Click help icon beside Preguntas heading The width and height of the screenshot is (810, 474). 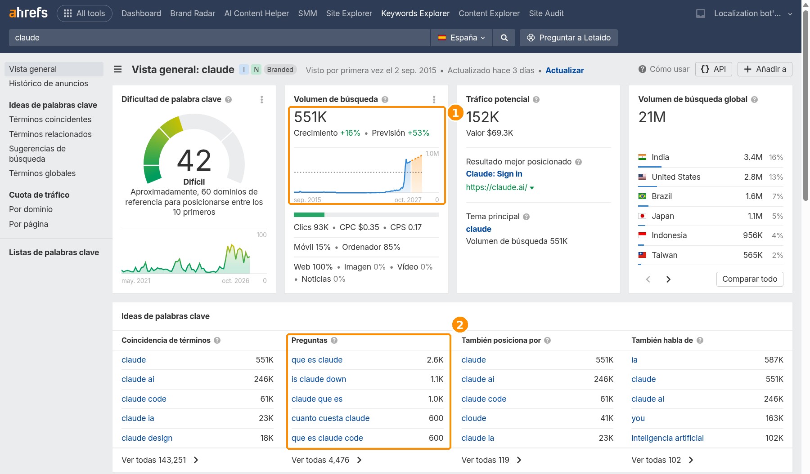click(334, 340)
